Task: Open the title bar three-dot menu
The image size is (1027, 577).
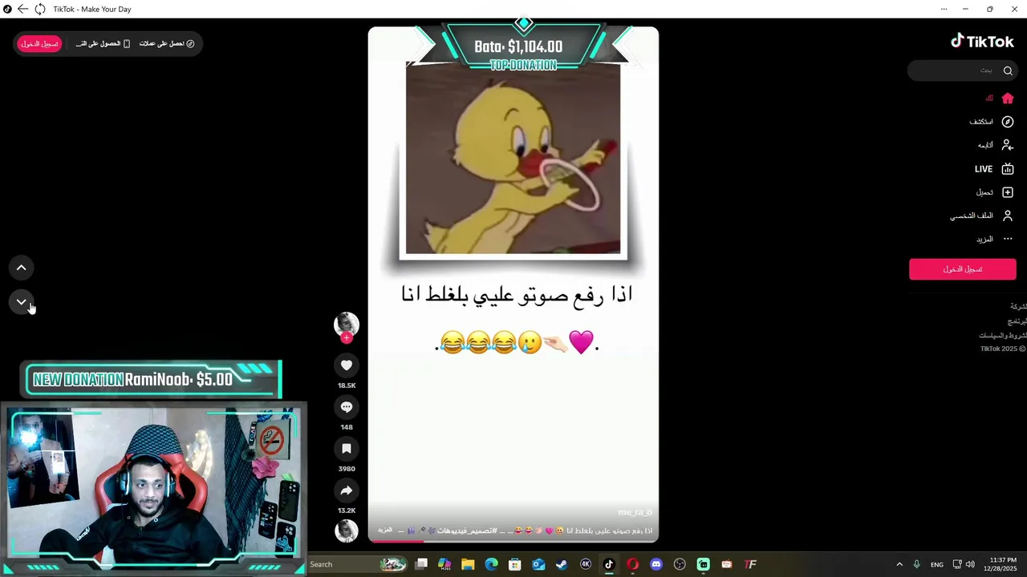Action: coord(944,9)
